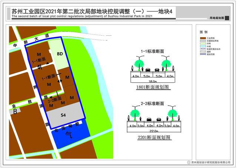Click the 轨道交通及站点 legend symbol
237x168 pixels.
point(203,49)
